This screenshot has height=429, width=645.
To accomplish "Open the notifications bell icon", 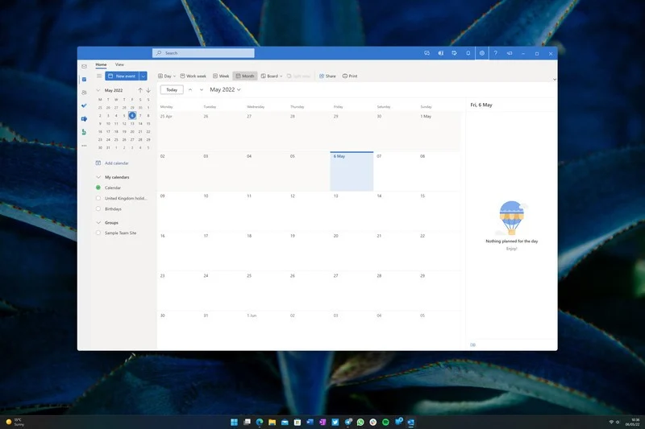I will pyautogui.click(x=468, y=53).
